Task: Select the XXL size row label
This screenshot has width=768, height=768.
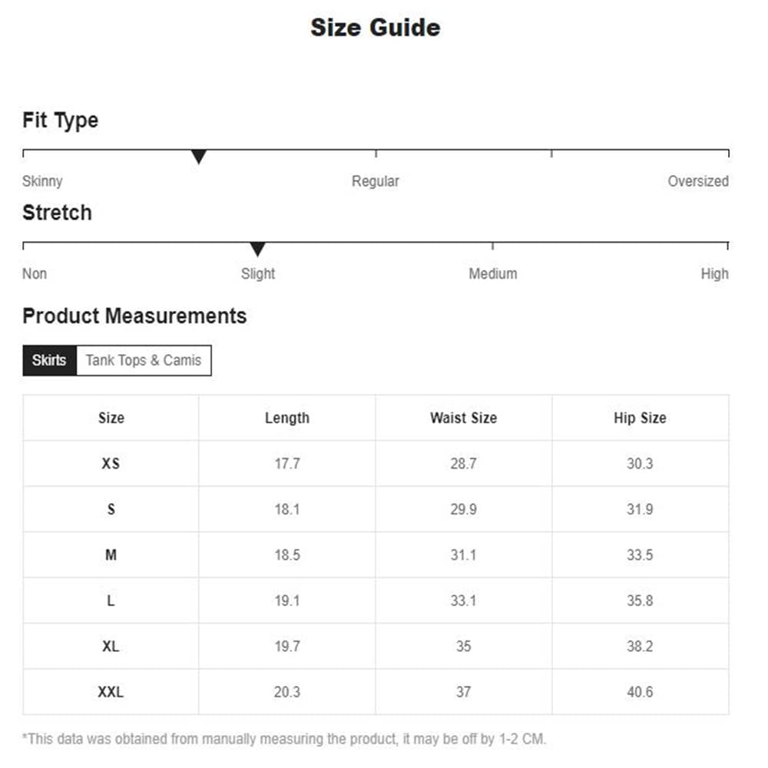Action: pos(111,692)
